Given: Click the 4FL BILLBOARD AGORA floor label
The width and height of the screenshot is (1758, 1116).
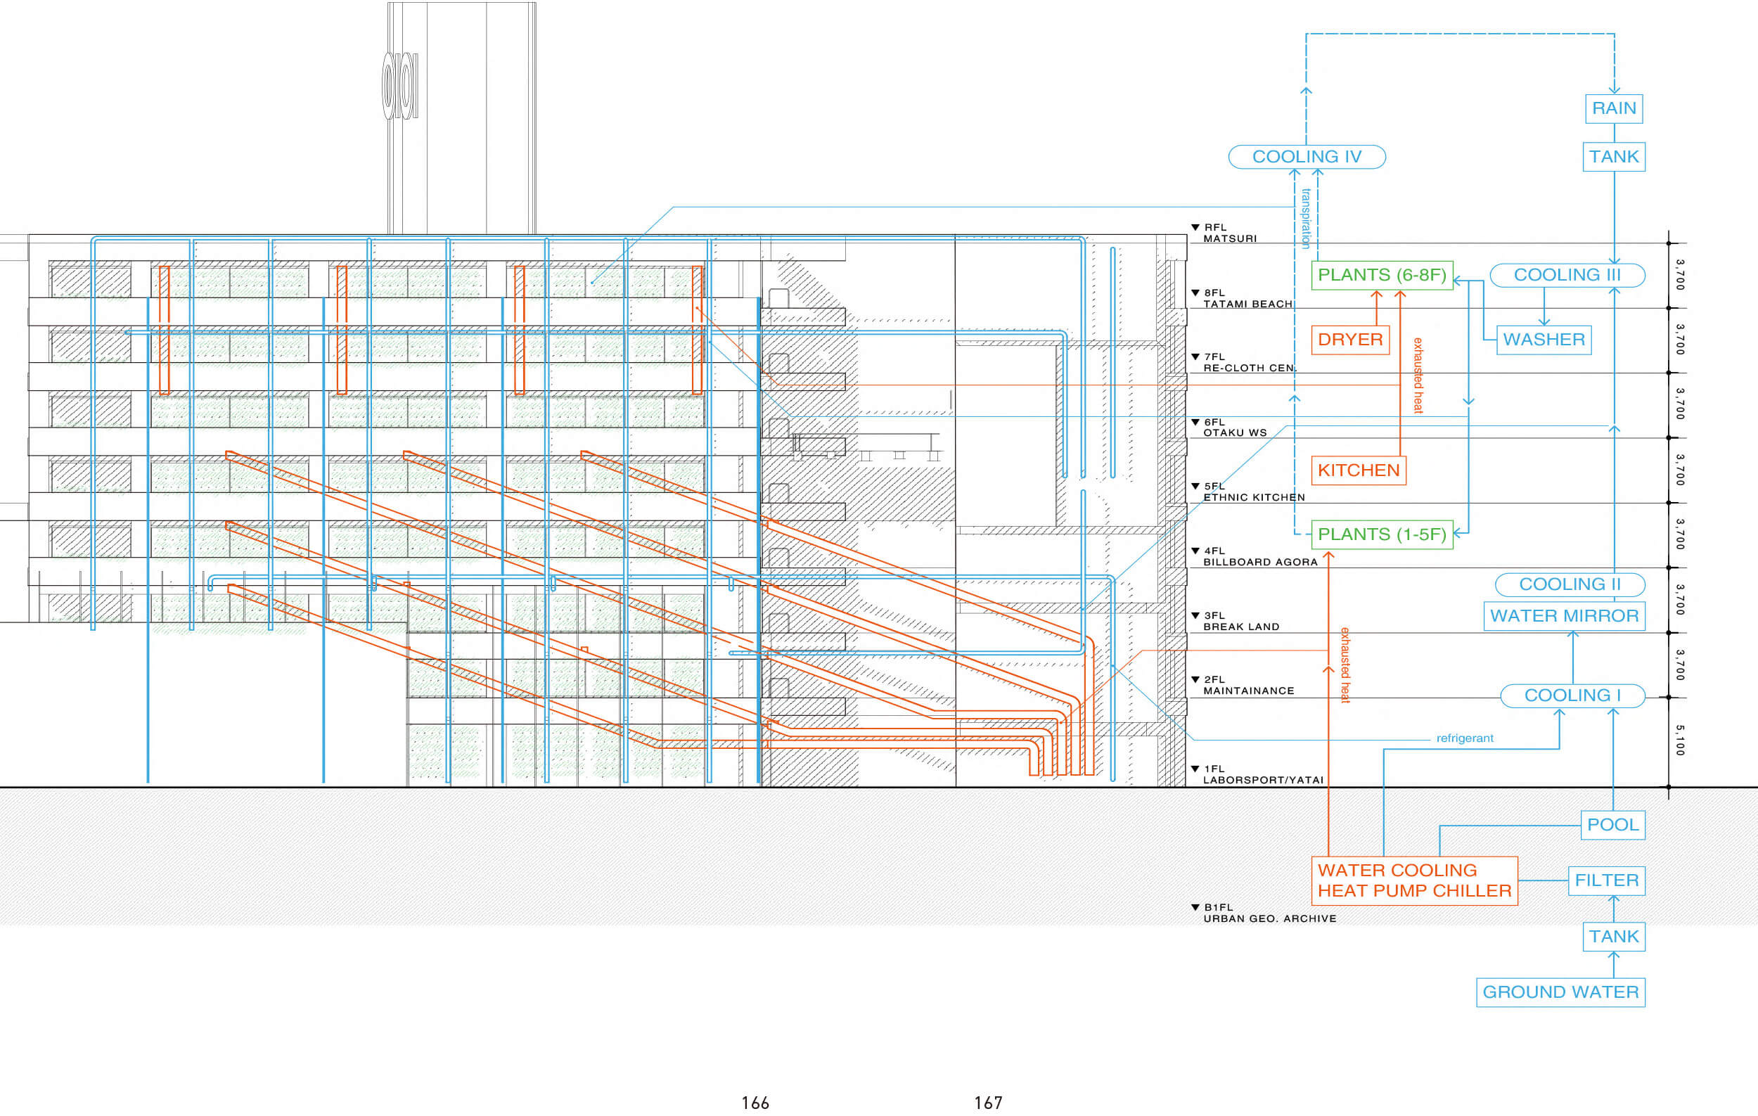Looking at the screenshot, I should click(x=1255, y=557).
